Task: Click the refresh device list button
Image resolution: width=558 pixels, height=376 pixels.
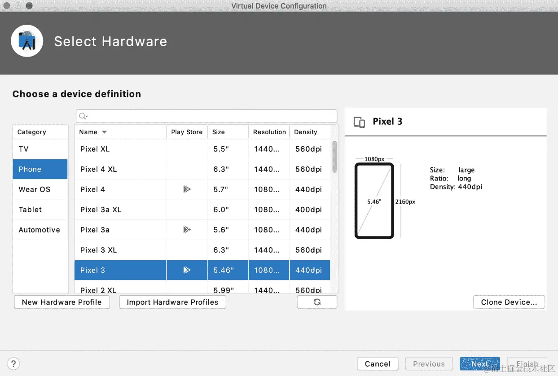Action: 317,302
